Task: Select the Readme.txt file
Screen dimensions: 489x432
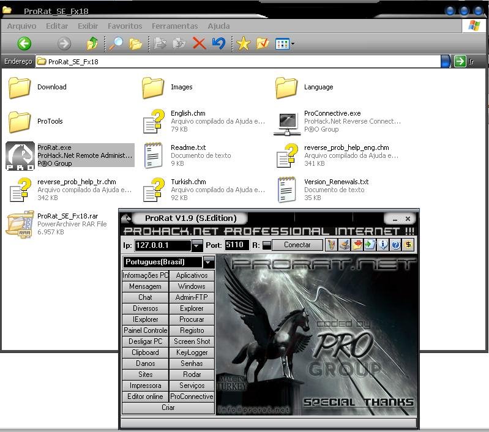Action: 188,147
